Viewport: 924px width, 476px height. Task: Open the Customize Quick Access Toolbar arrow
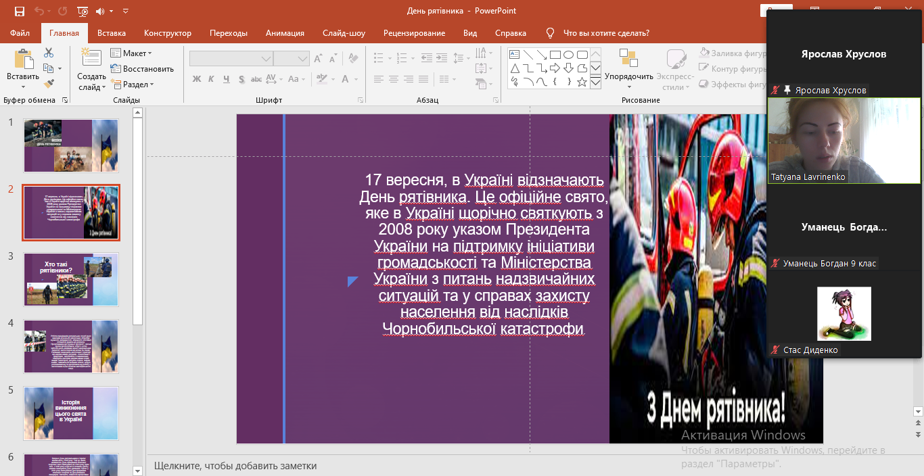125,11
